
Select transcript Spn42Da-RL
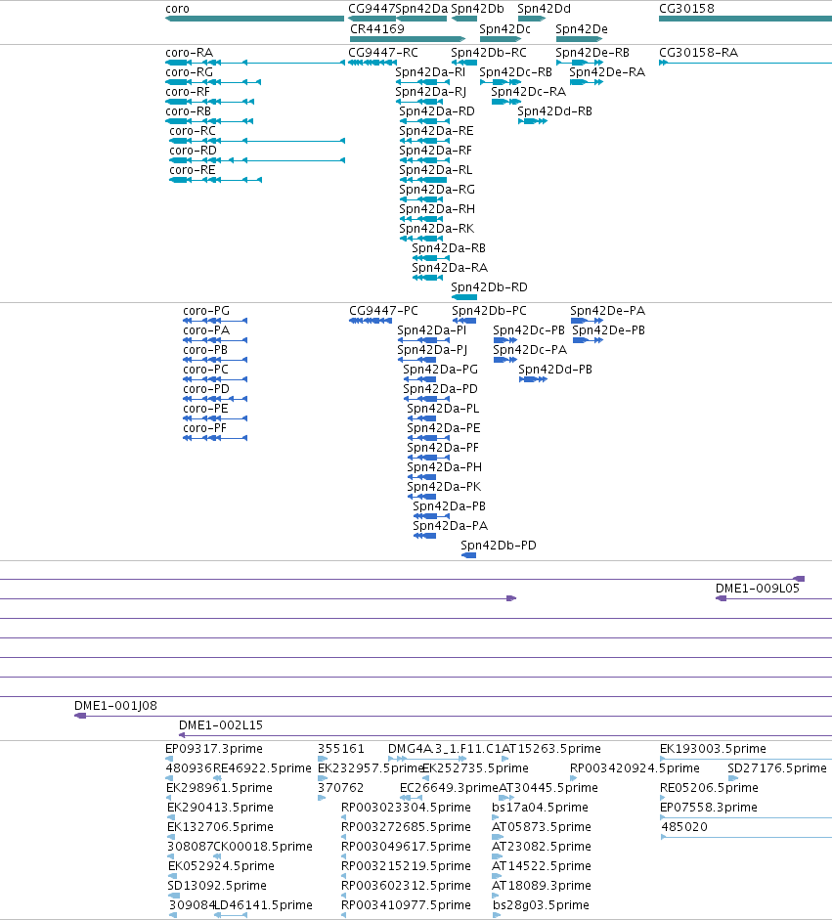(x=423, y=180)
